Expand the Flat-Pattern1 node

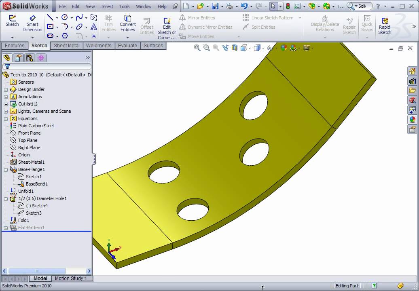6,228
